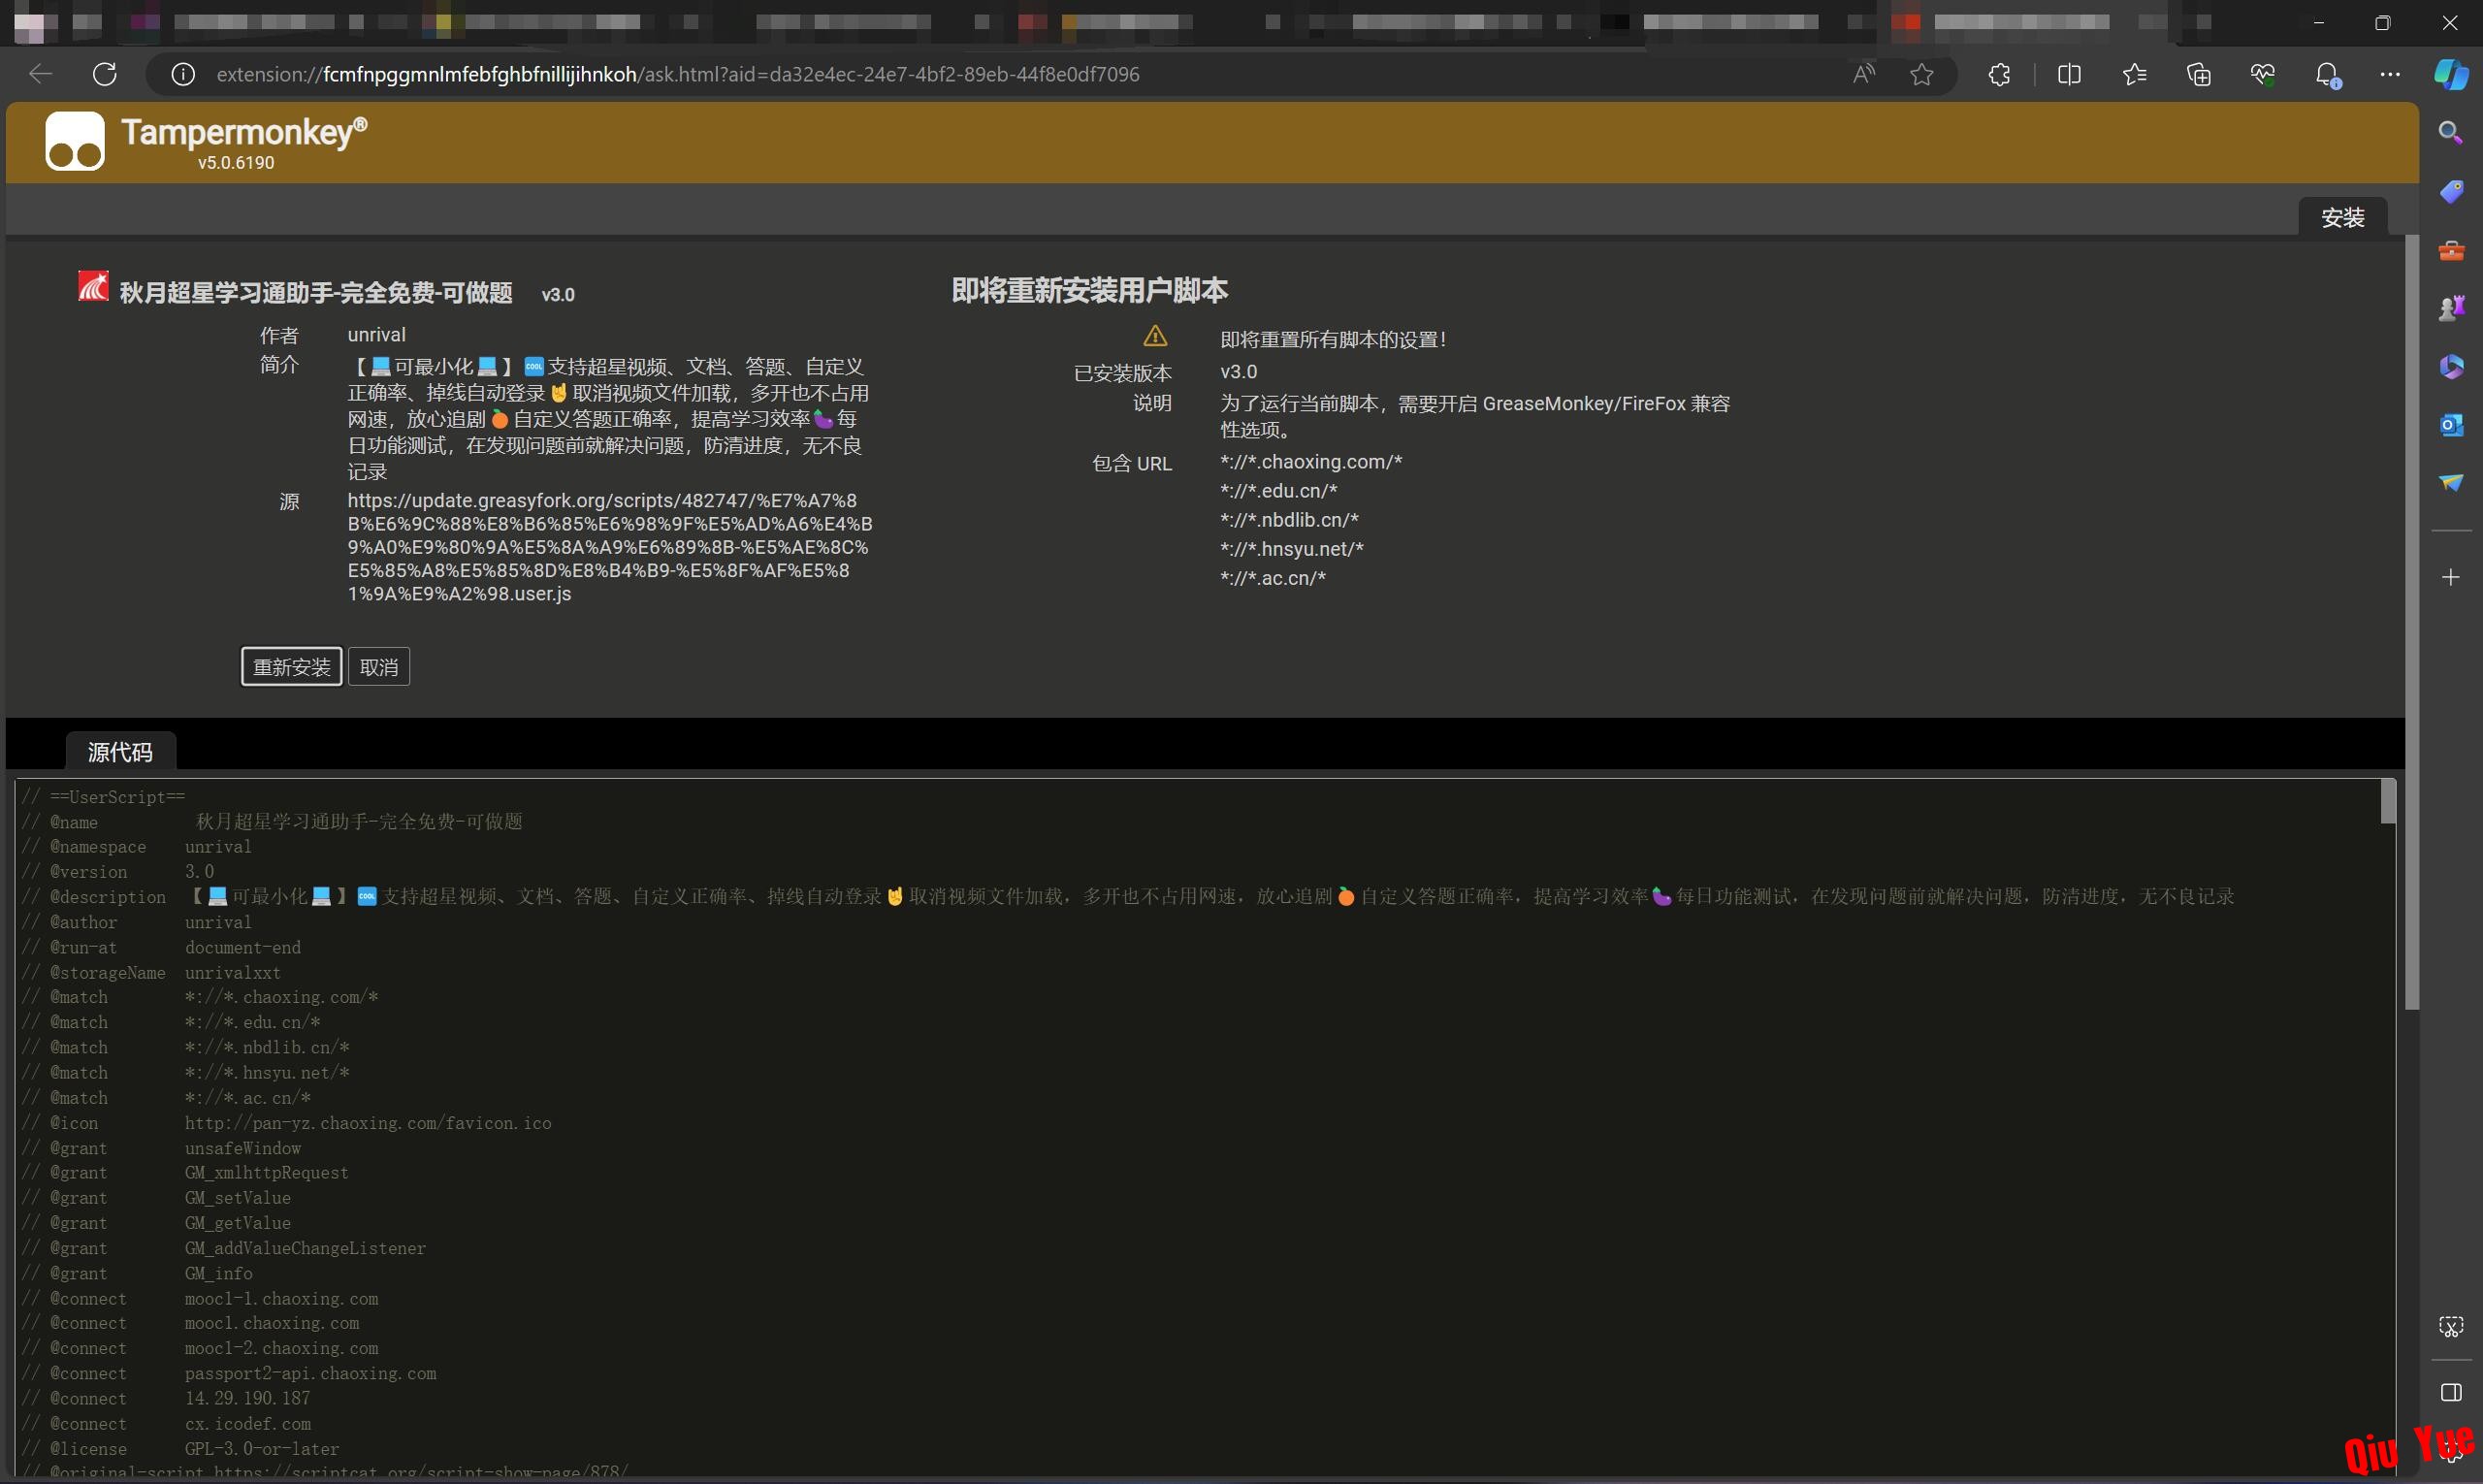Open browser essentials heart icon
Screen dimensions: 2483x1484
pos(2263,74)
